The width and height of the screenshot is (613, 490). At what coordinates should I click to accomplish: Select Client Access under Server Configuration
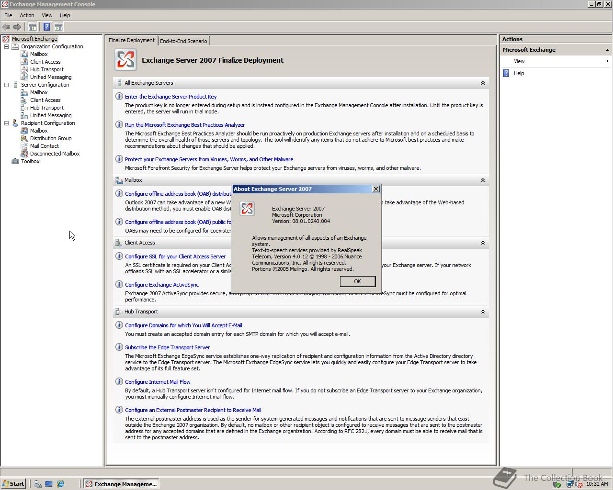click(x=45, y=100)
